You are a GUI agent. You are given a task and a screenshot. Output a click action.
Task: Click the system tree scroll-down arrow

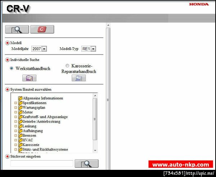coord(95,150)
